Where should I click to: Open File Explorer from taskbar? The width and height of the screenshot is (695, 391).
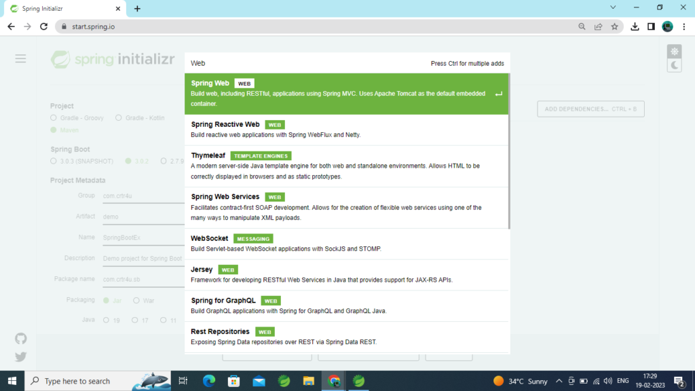pos(309,381)
